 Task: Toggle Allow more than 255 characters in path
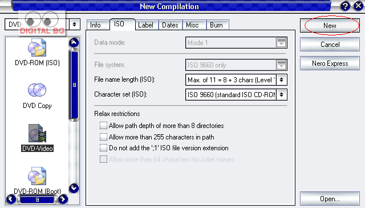(x=103, y=137)
